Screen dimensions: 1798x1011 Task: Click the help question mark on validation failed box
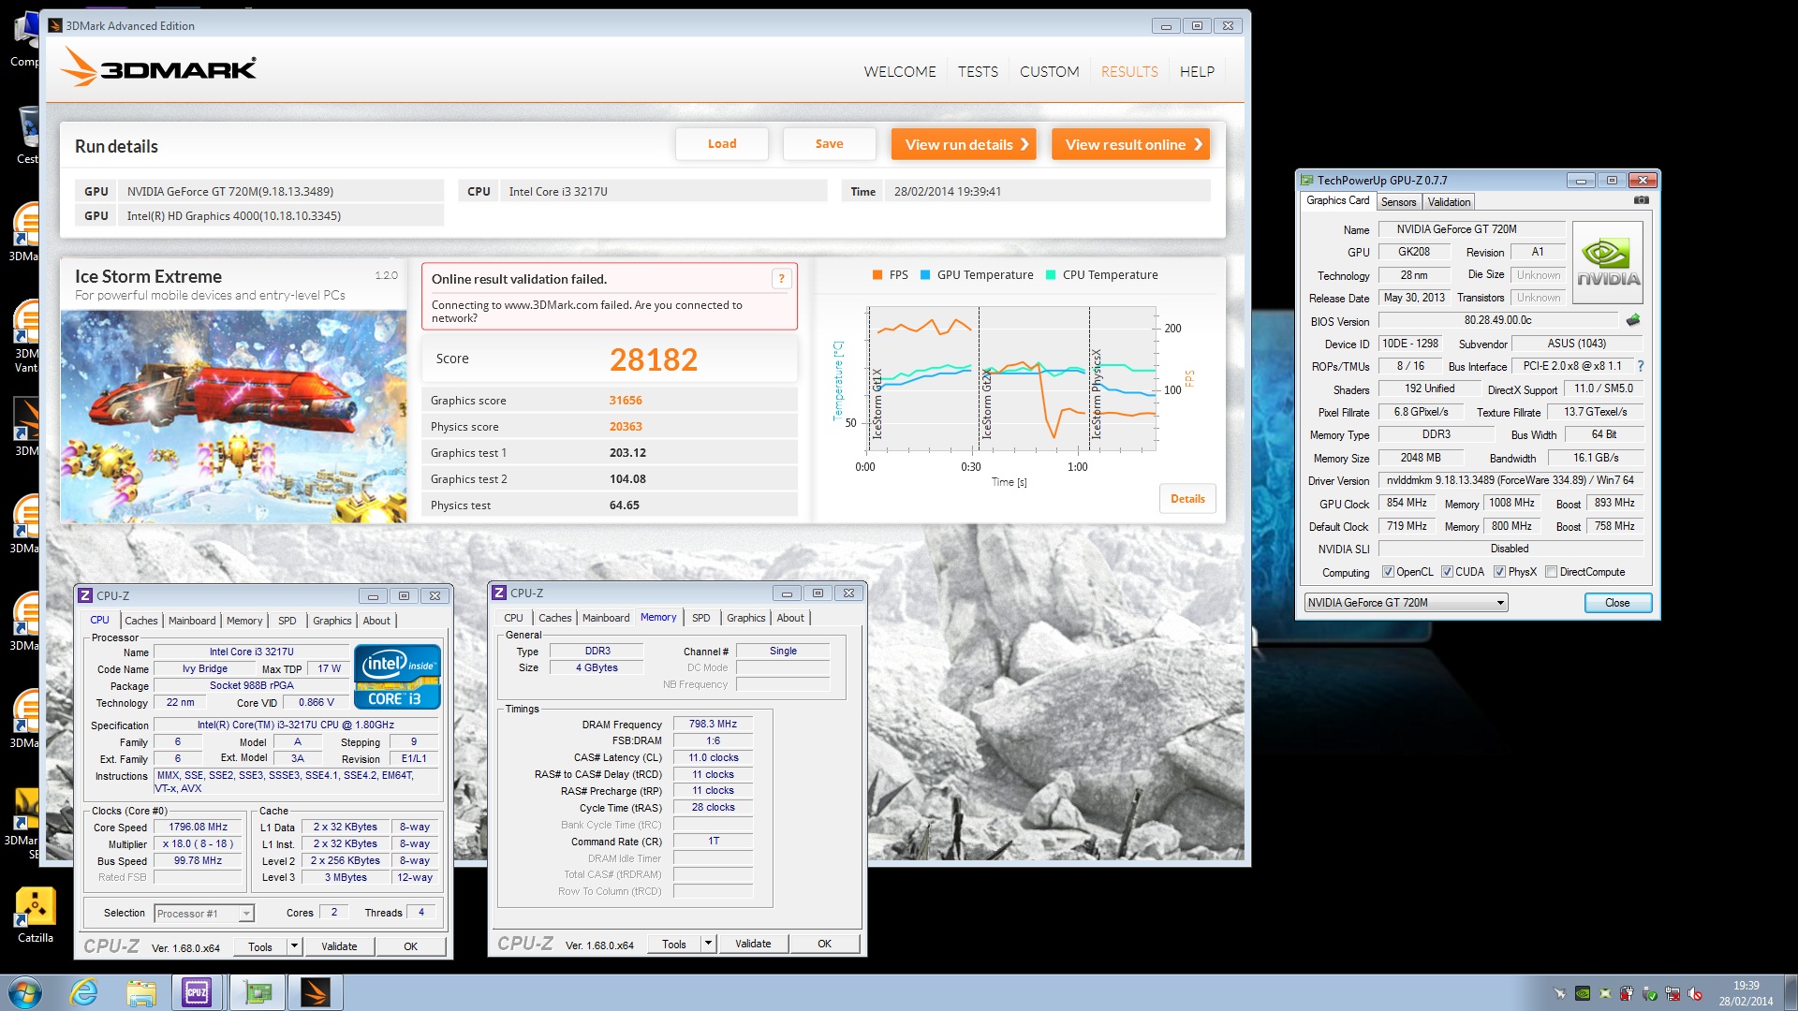[781, 278]
